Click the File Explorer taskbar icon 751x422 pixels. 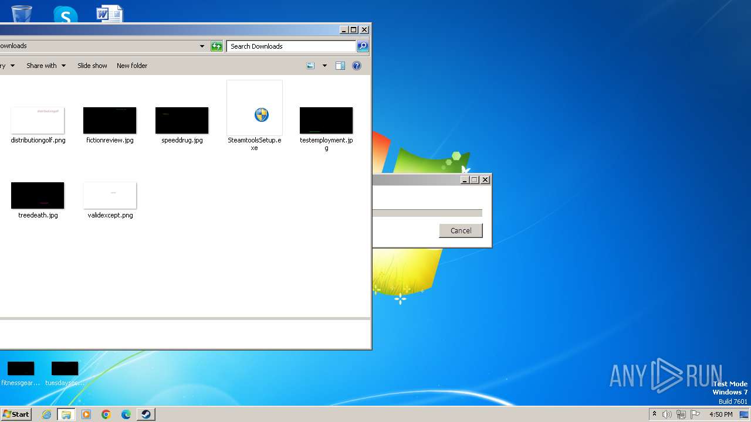tap(66, 414)
